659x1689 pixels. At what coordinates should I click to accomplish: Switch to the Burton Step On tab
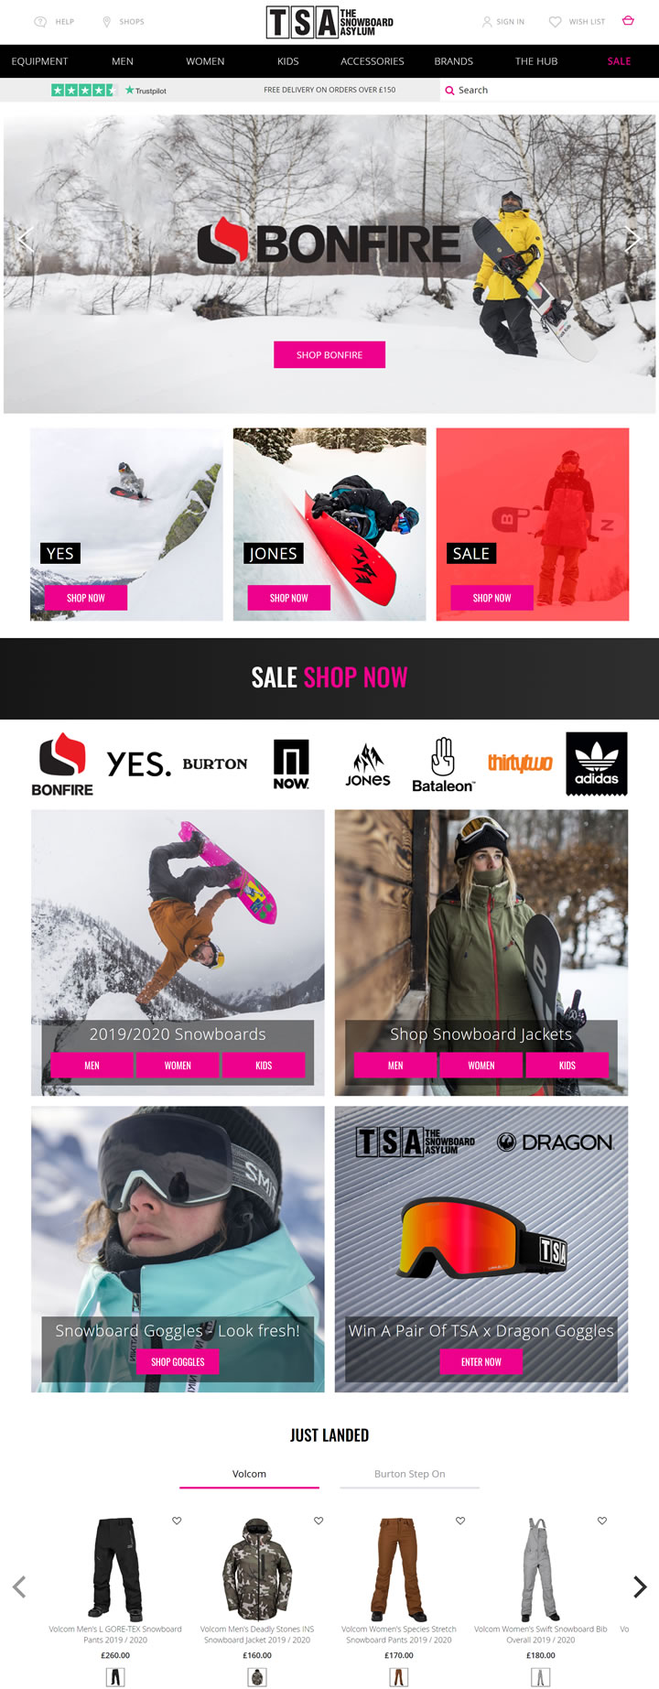[410, 1474]
